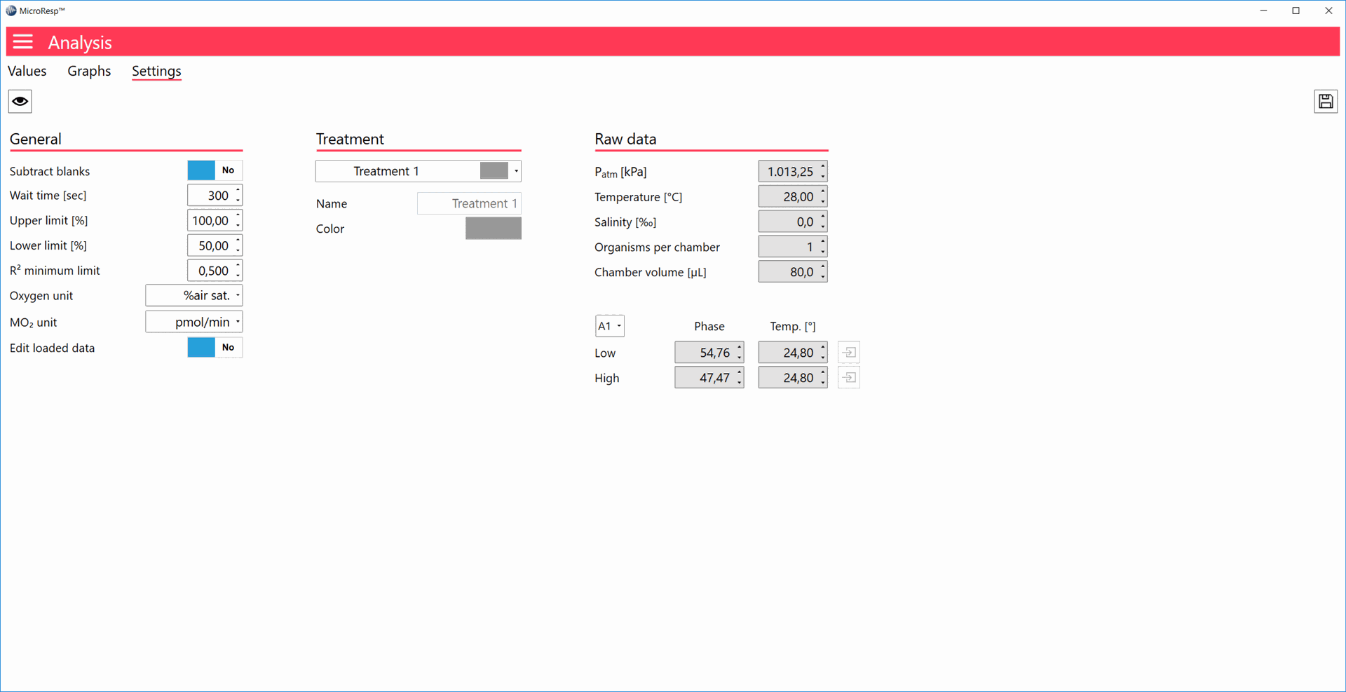The width and height of the screenshot is (1346, 692).
Task: Click the Low row import arrow icon
Action: click(849, 353)
